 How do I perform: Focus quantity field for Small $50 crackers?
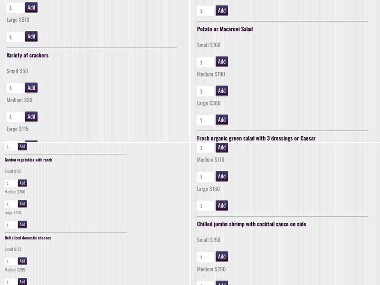[x=15, y=88]
